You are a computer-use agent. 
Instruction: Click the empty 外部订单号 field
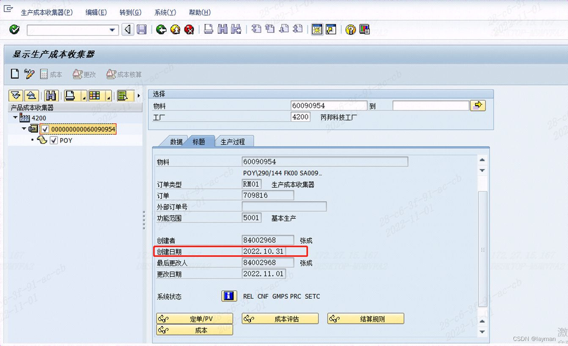click(x=284, y=207)
